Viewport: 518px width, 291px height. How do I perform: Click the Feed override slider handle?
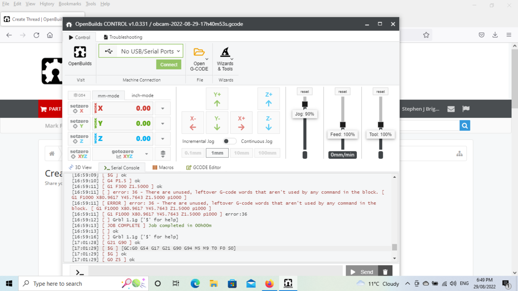[342, 125]
